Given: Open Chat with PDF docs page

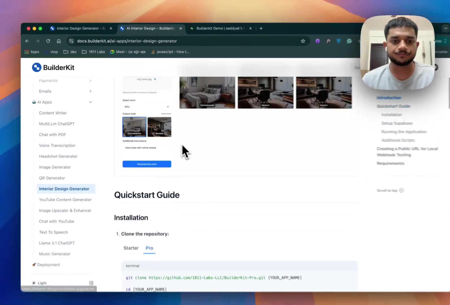Looking at the screenshot, I should pyautogui.click(x=52, y=134).
